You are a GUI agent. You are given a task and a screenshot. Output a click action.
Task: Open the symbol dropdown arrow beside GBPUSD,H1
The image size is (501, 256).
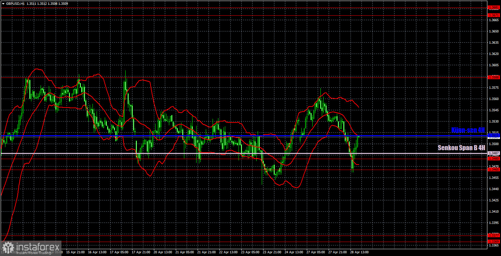coord(4,3)
